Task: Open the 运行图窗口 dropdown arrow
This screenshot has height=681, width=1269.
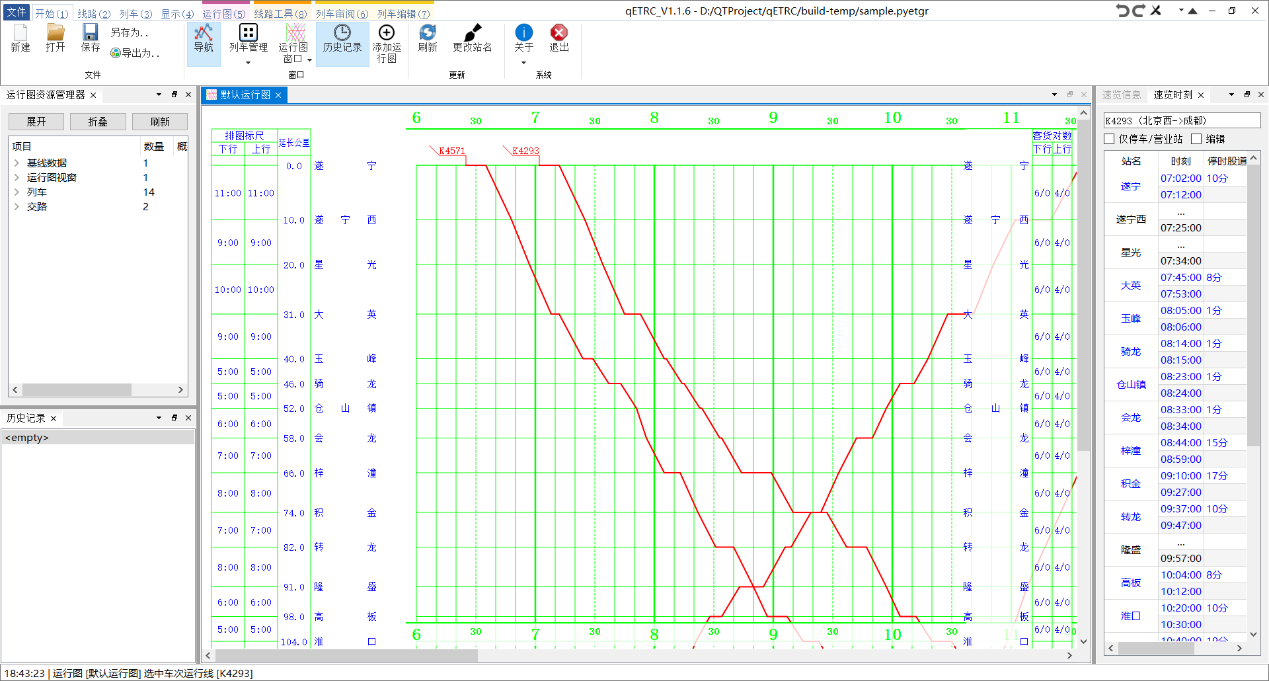Action: (309, 60)
